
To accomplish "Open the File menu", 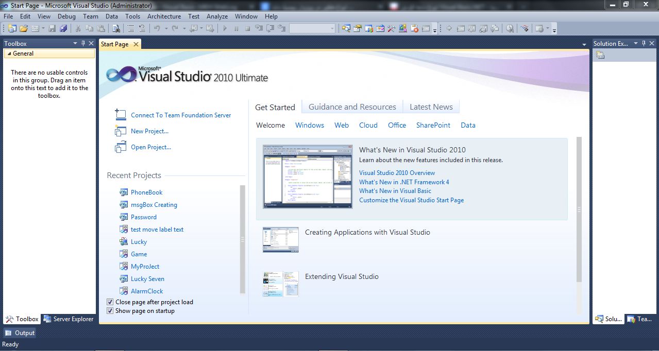I will click(x=8, y=16).
